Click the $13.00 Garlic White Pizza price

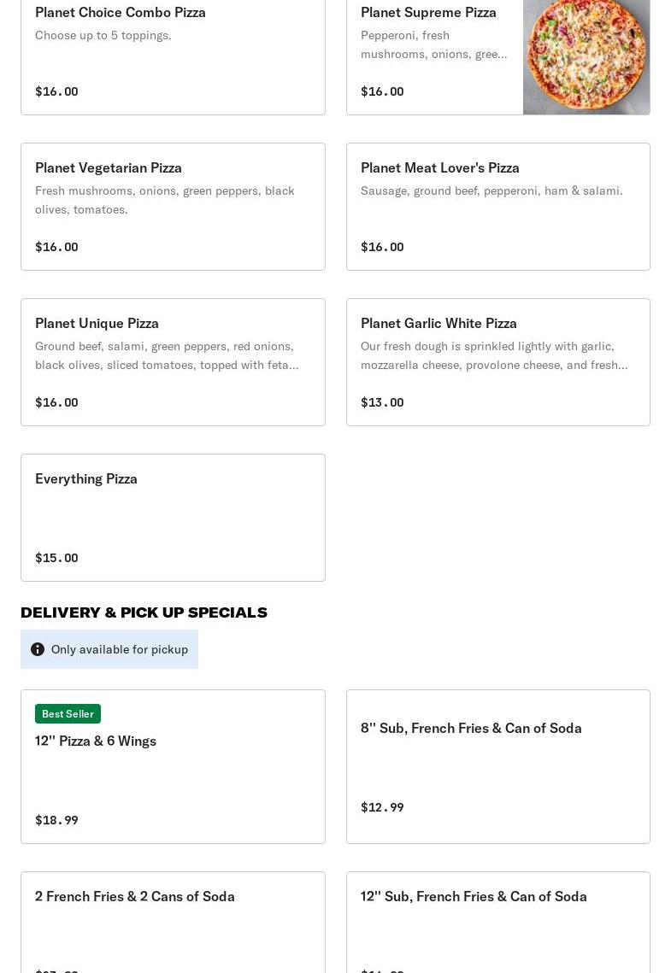[382, 402]
